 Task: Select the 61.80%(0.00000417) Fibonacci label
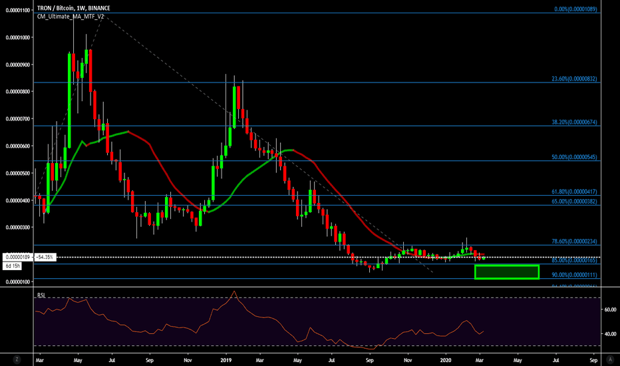tap(575, 192)
